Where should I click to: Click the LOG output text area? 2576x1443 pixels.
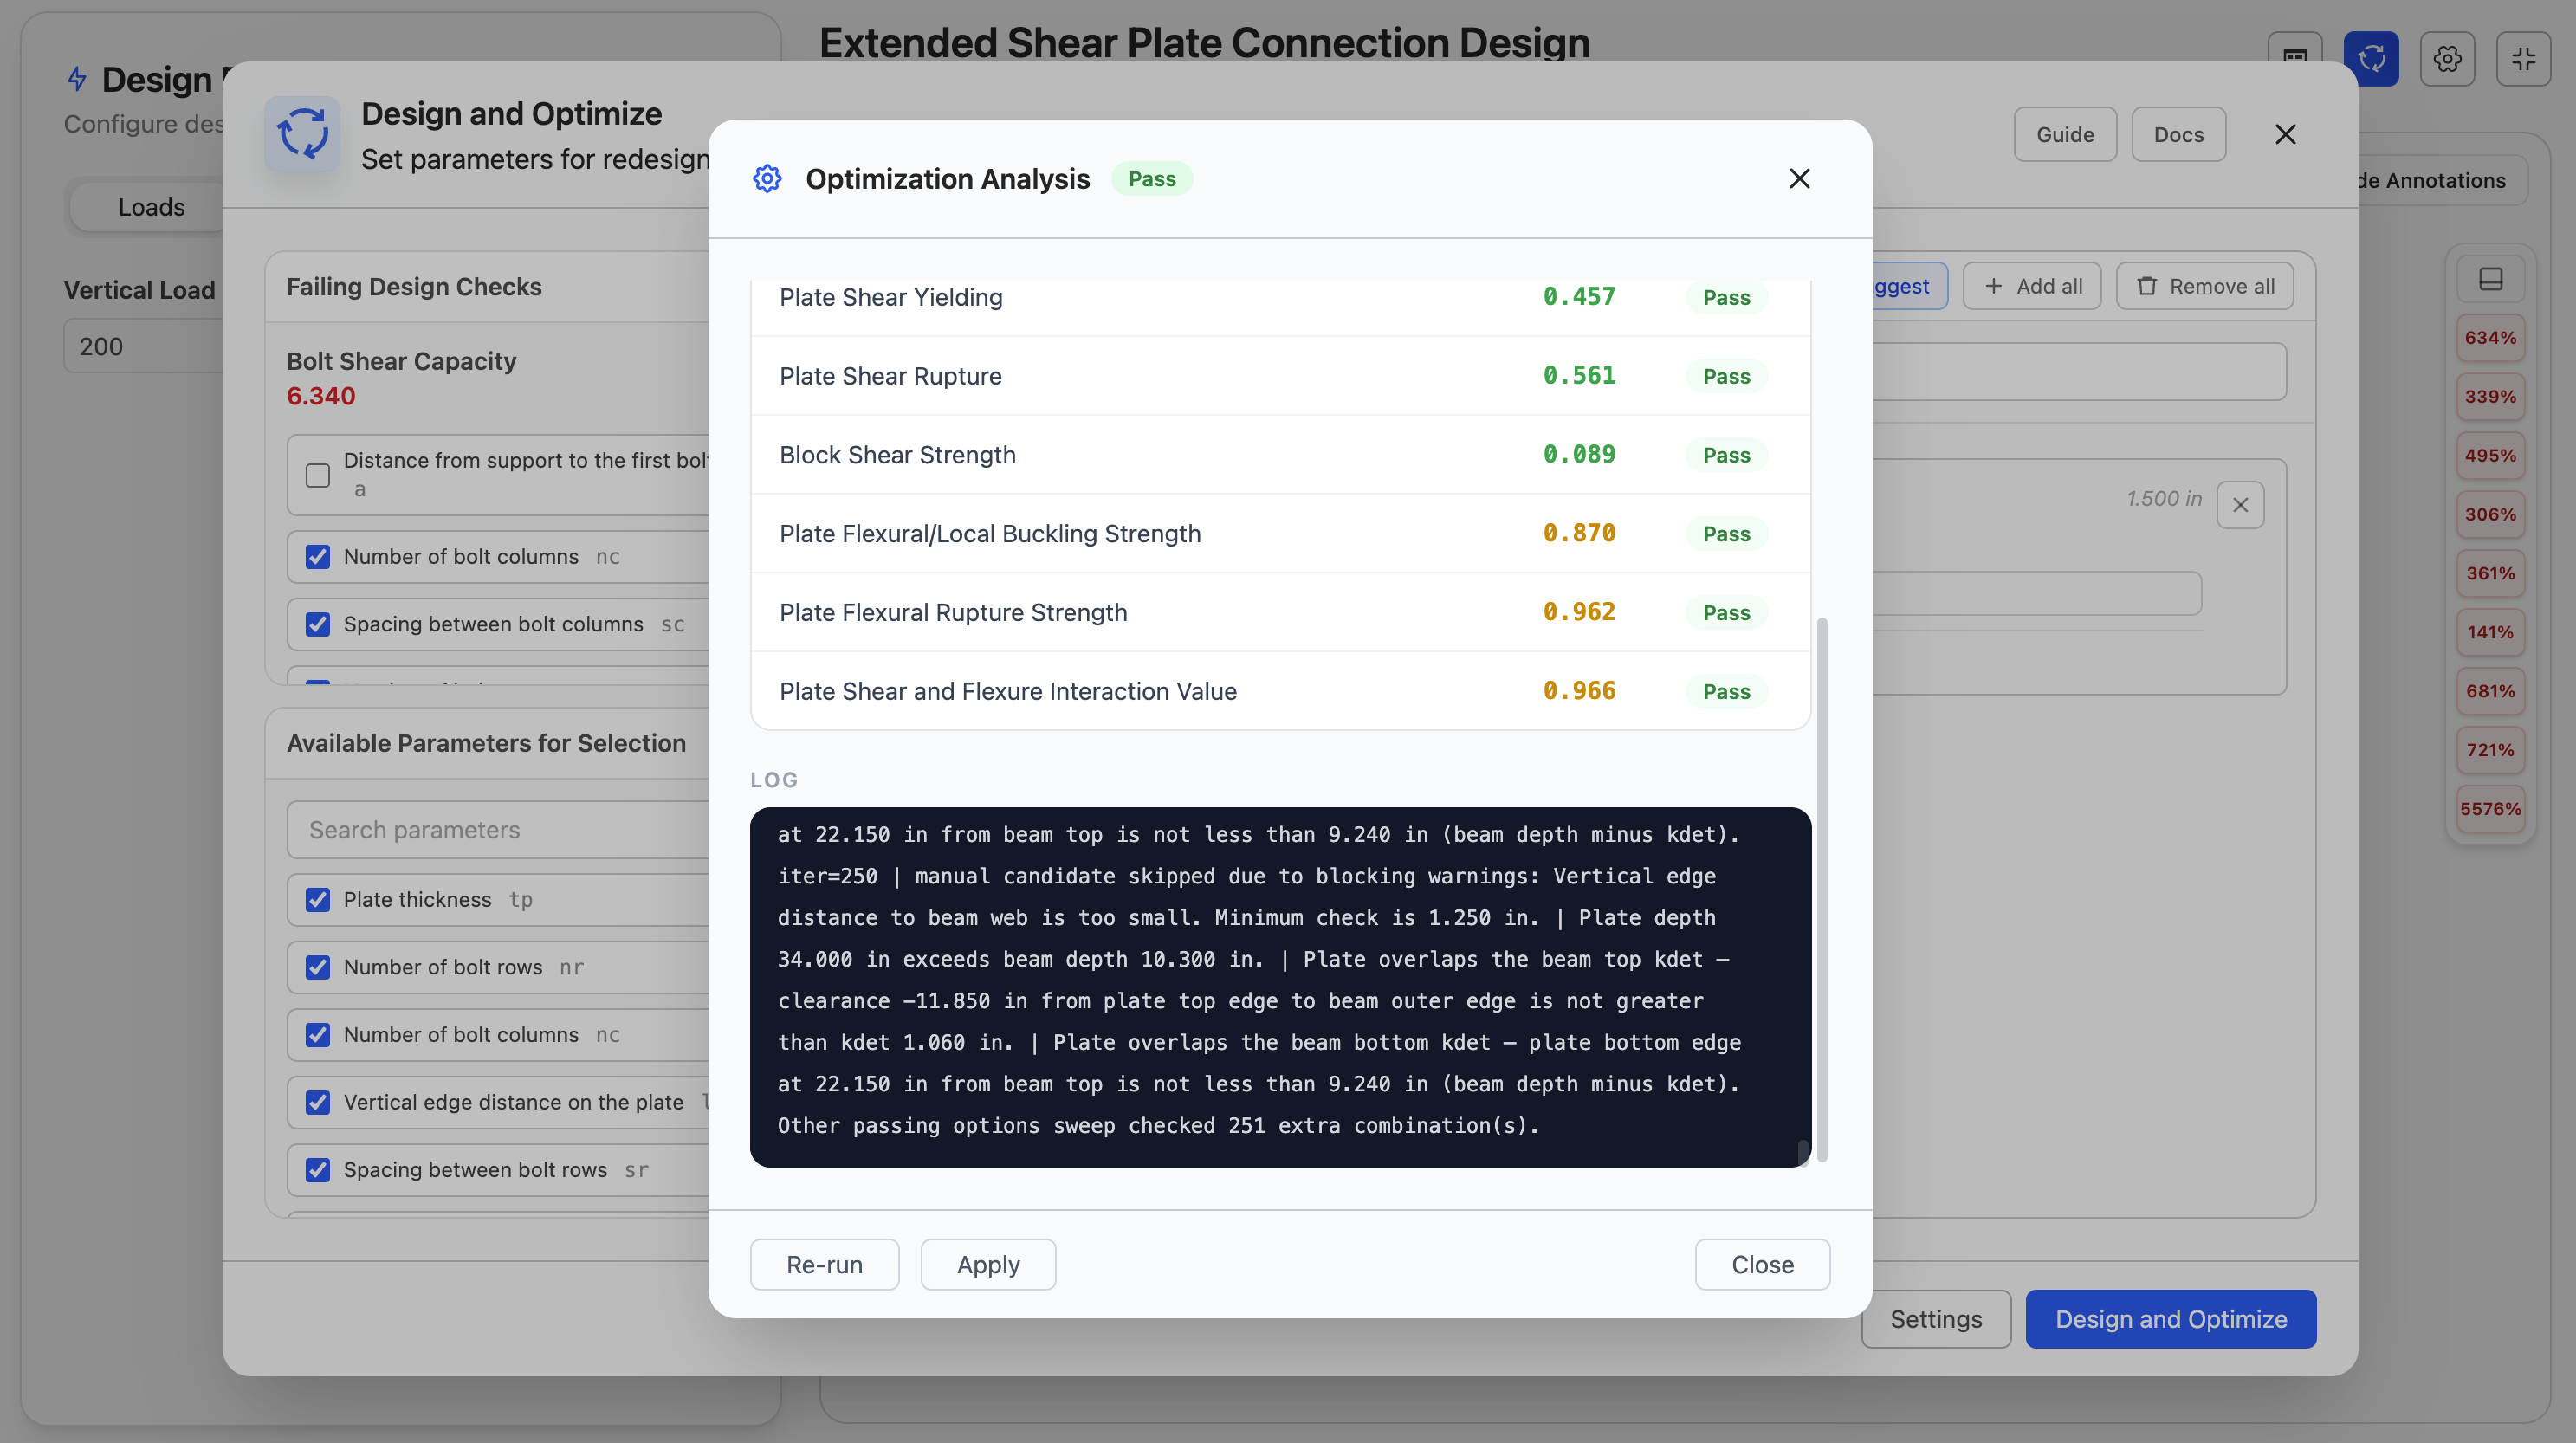click(x=1280, y=986)
